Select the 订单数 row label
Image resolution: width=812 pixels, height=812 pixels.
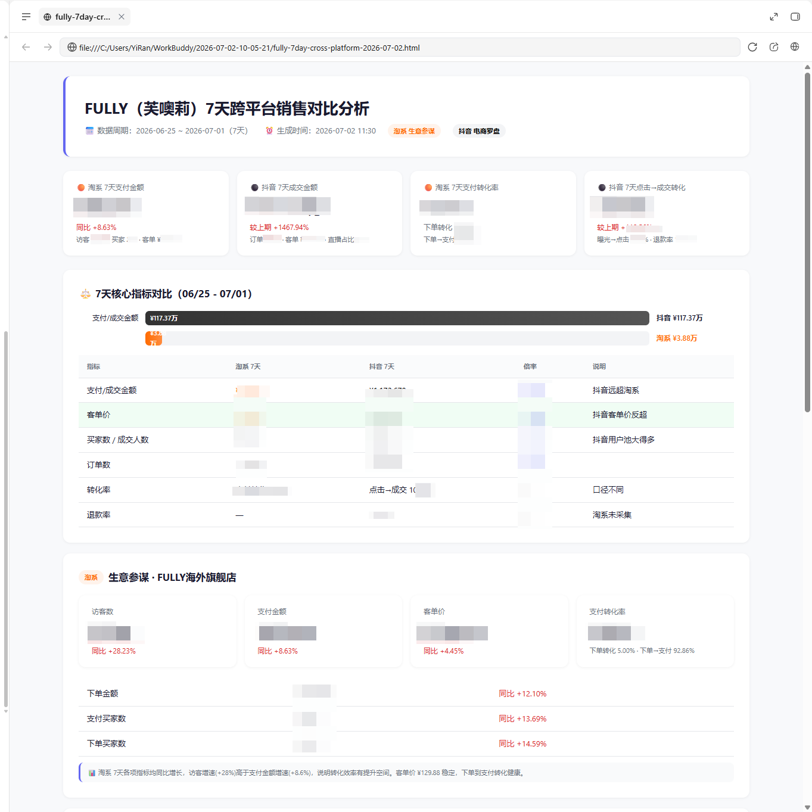98,465
